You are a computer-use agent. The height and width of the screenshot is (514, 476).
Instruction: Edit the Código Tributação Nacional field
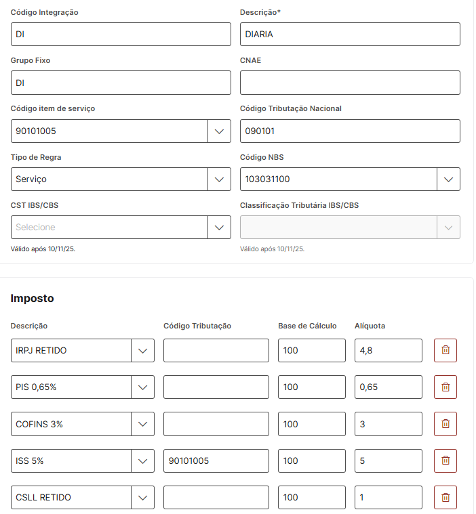[x=350, y=131]
